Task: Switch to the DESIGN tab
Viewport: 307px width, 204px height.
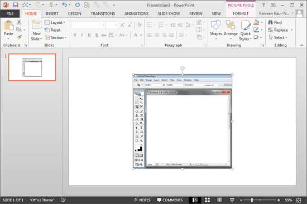Action: [75, 13]
